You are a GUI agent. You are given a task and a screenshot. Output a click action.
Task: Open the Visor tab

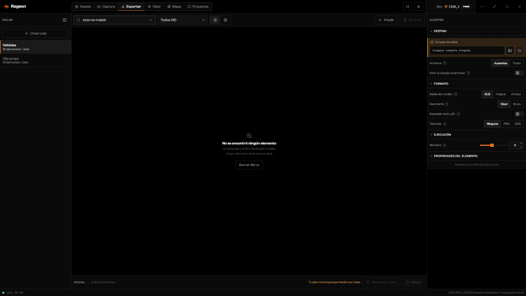click(154, 7)
